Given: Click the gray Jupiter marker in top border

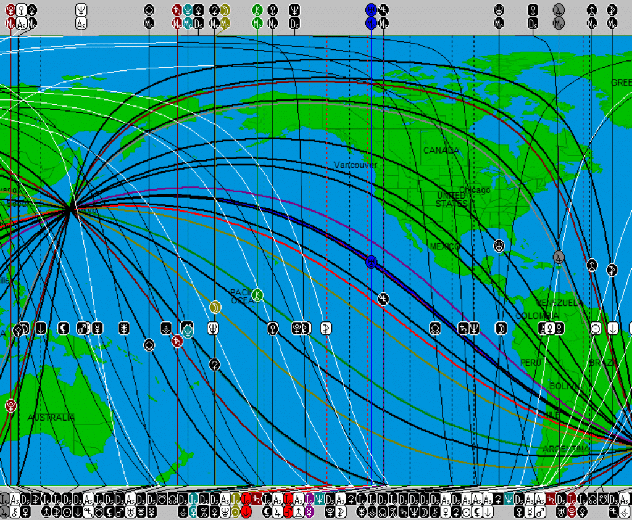Looking at the screenshot, I should [559, 10].
